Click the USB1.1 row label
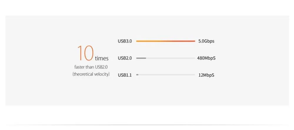Viewport: 294px width, 130px height. point(125,75)
